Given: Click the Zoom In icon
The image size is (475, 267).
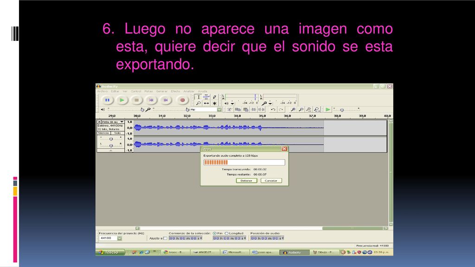Looking at the screenshot, I should (x=293, y=109).
